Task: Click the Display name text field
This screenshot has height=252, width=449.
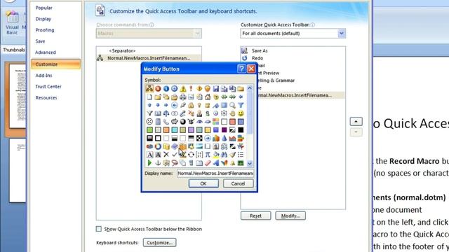Action: [215, 173]
